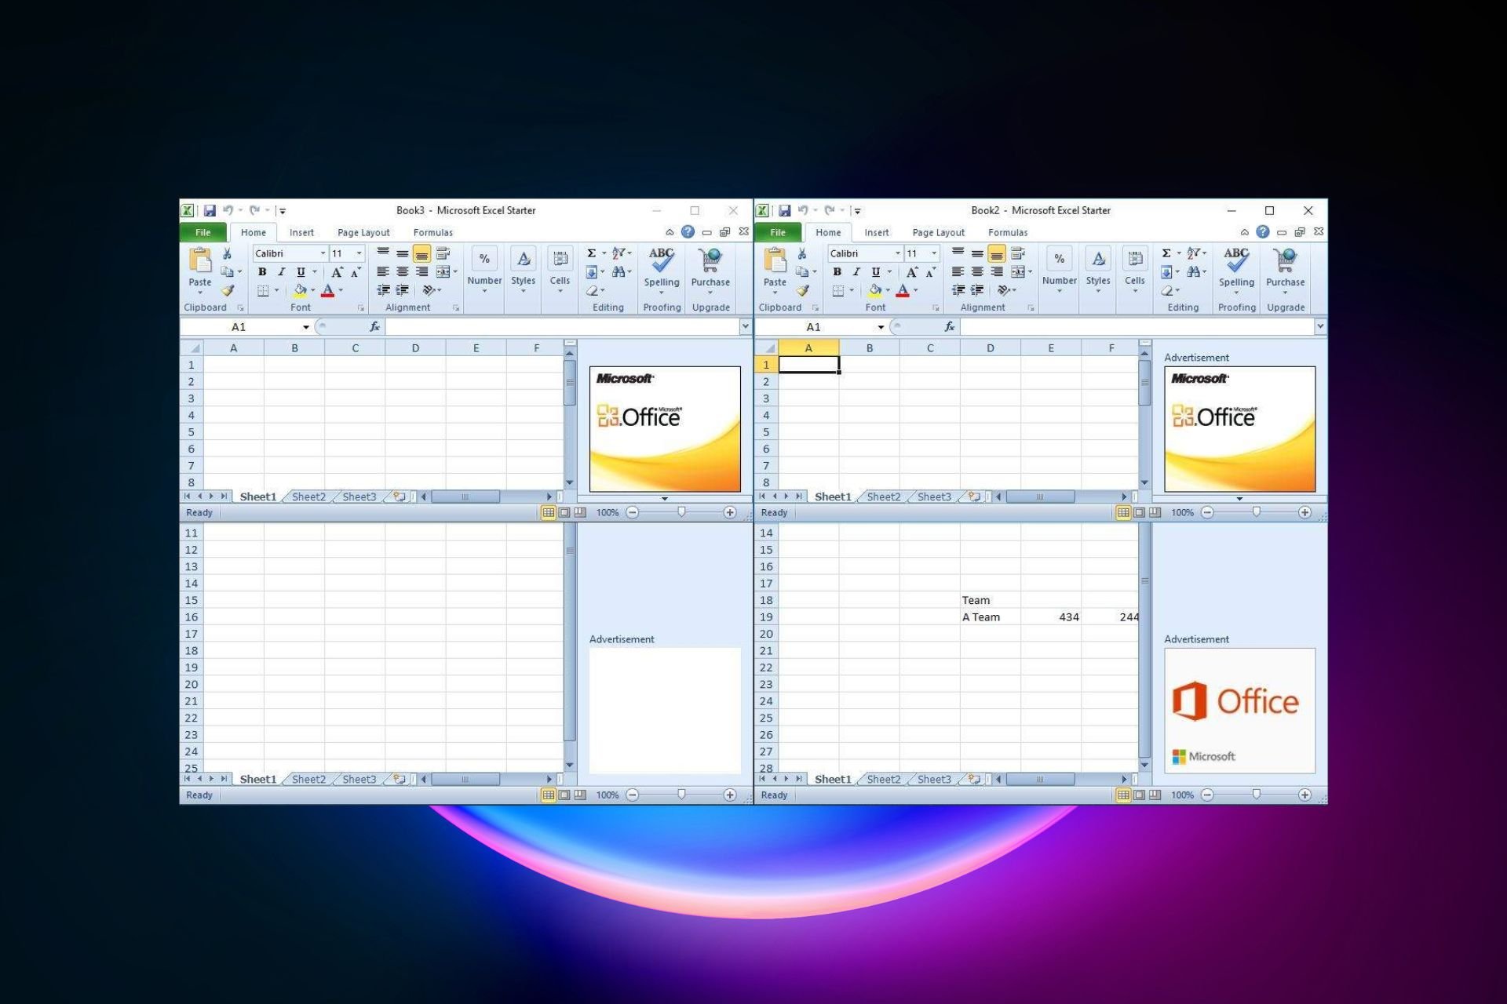1507x1004 pixels.
Task: Click the Spelling ABC icon in Book3
Action: pos(662,259)
